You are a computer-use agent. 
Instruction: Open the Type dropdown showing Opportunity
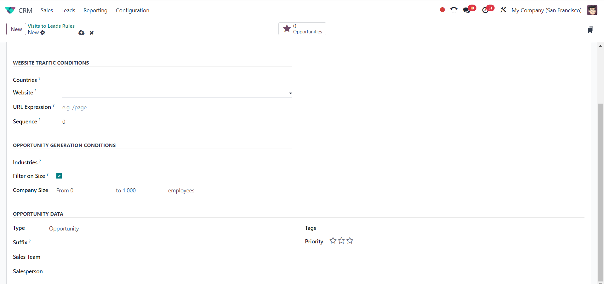pos(170,229)
